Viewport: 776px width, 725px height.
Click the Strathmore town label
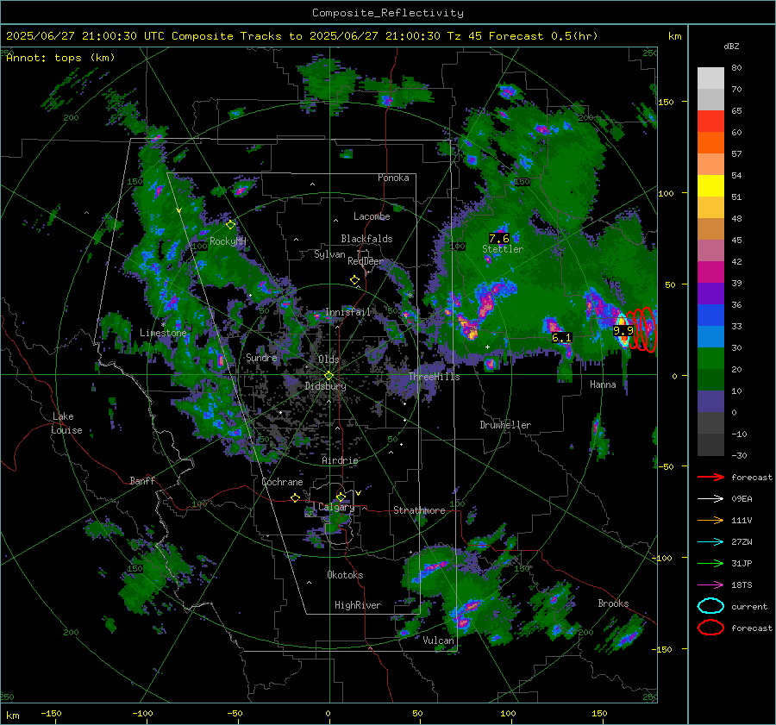(419, 510)
